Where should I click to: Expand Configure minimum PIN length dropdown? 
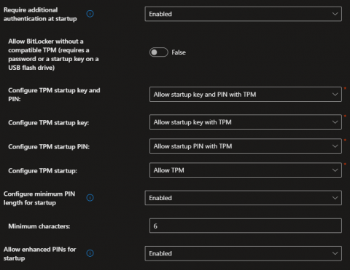coord(244,198)
